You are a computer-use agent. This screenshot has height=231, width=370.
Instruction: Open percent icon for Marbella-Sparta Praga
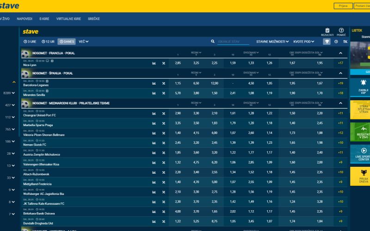tap(164, 123)
